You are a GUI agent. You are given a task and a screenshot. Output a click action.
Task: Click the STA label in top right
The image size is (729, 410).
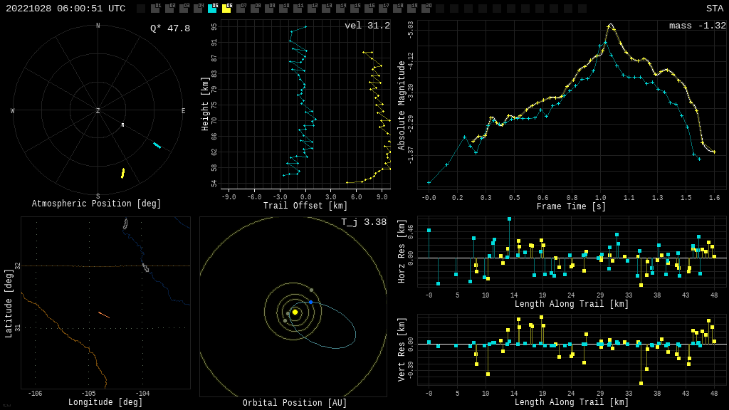(x=714, y=9)
